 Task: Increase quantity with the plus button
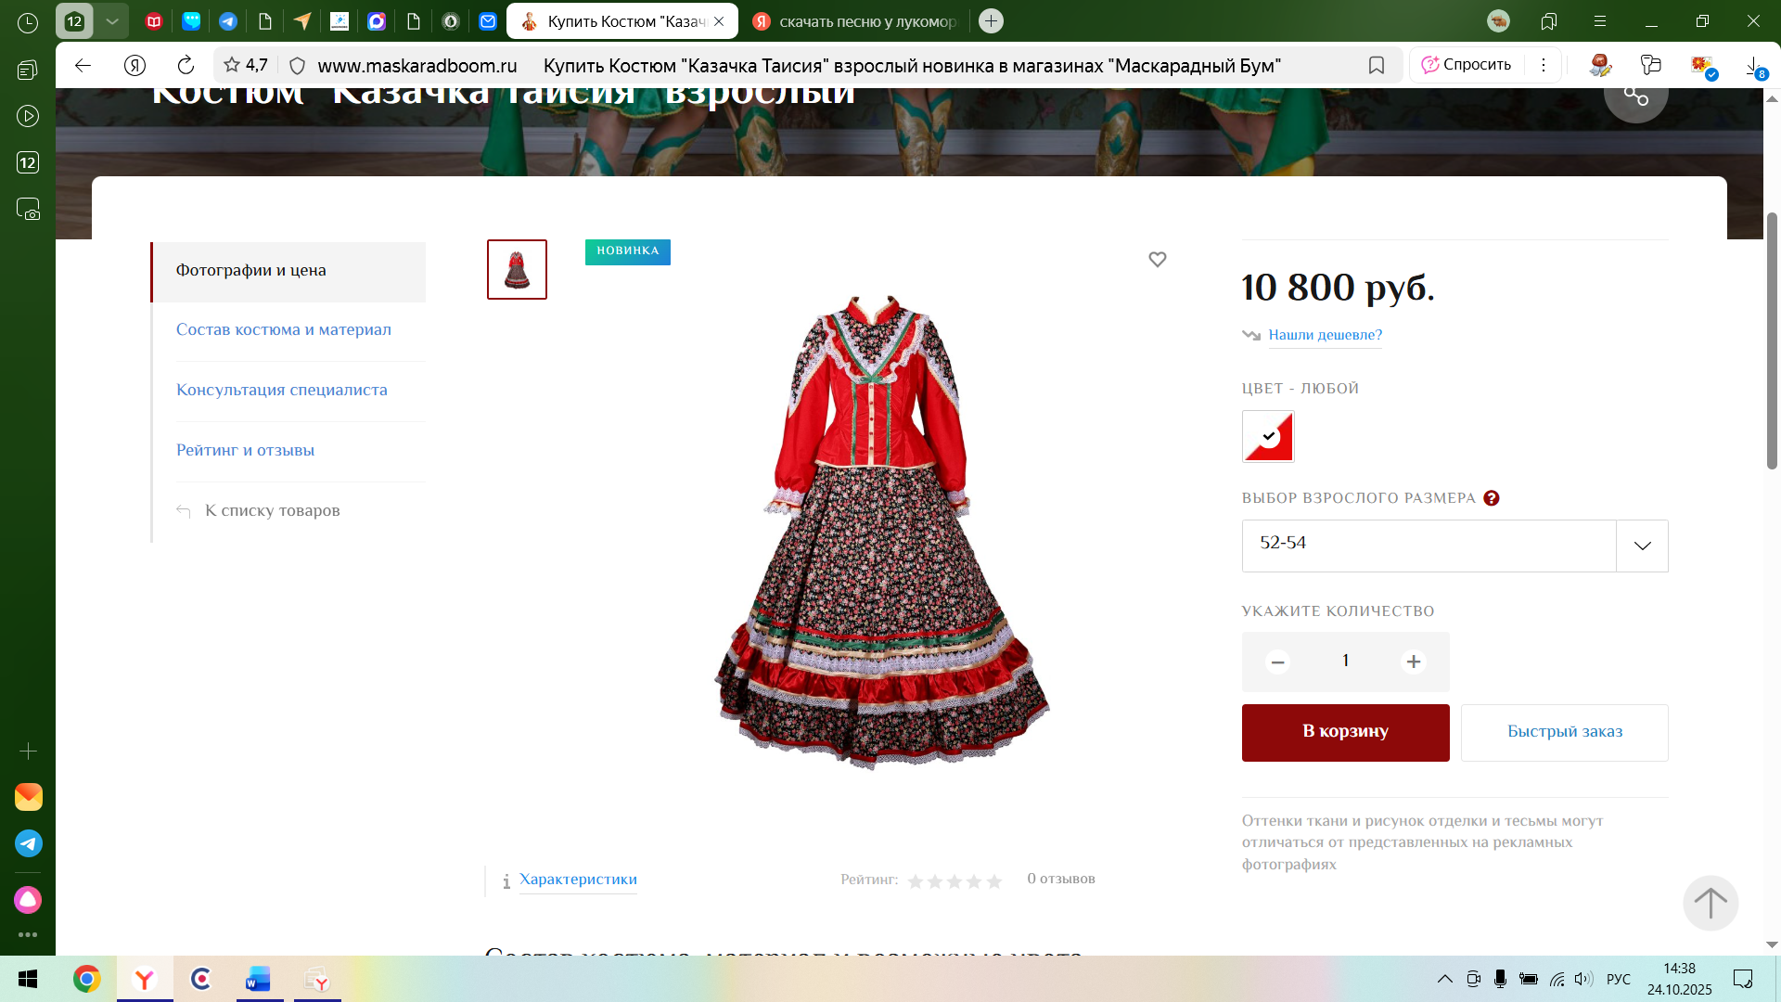pos(1413,662)
